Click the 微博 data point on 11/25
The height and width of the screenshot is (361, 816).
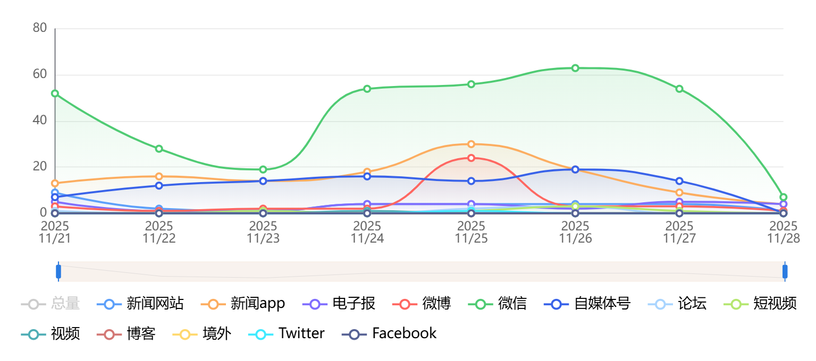tap(471, 158)
